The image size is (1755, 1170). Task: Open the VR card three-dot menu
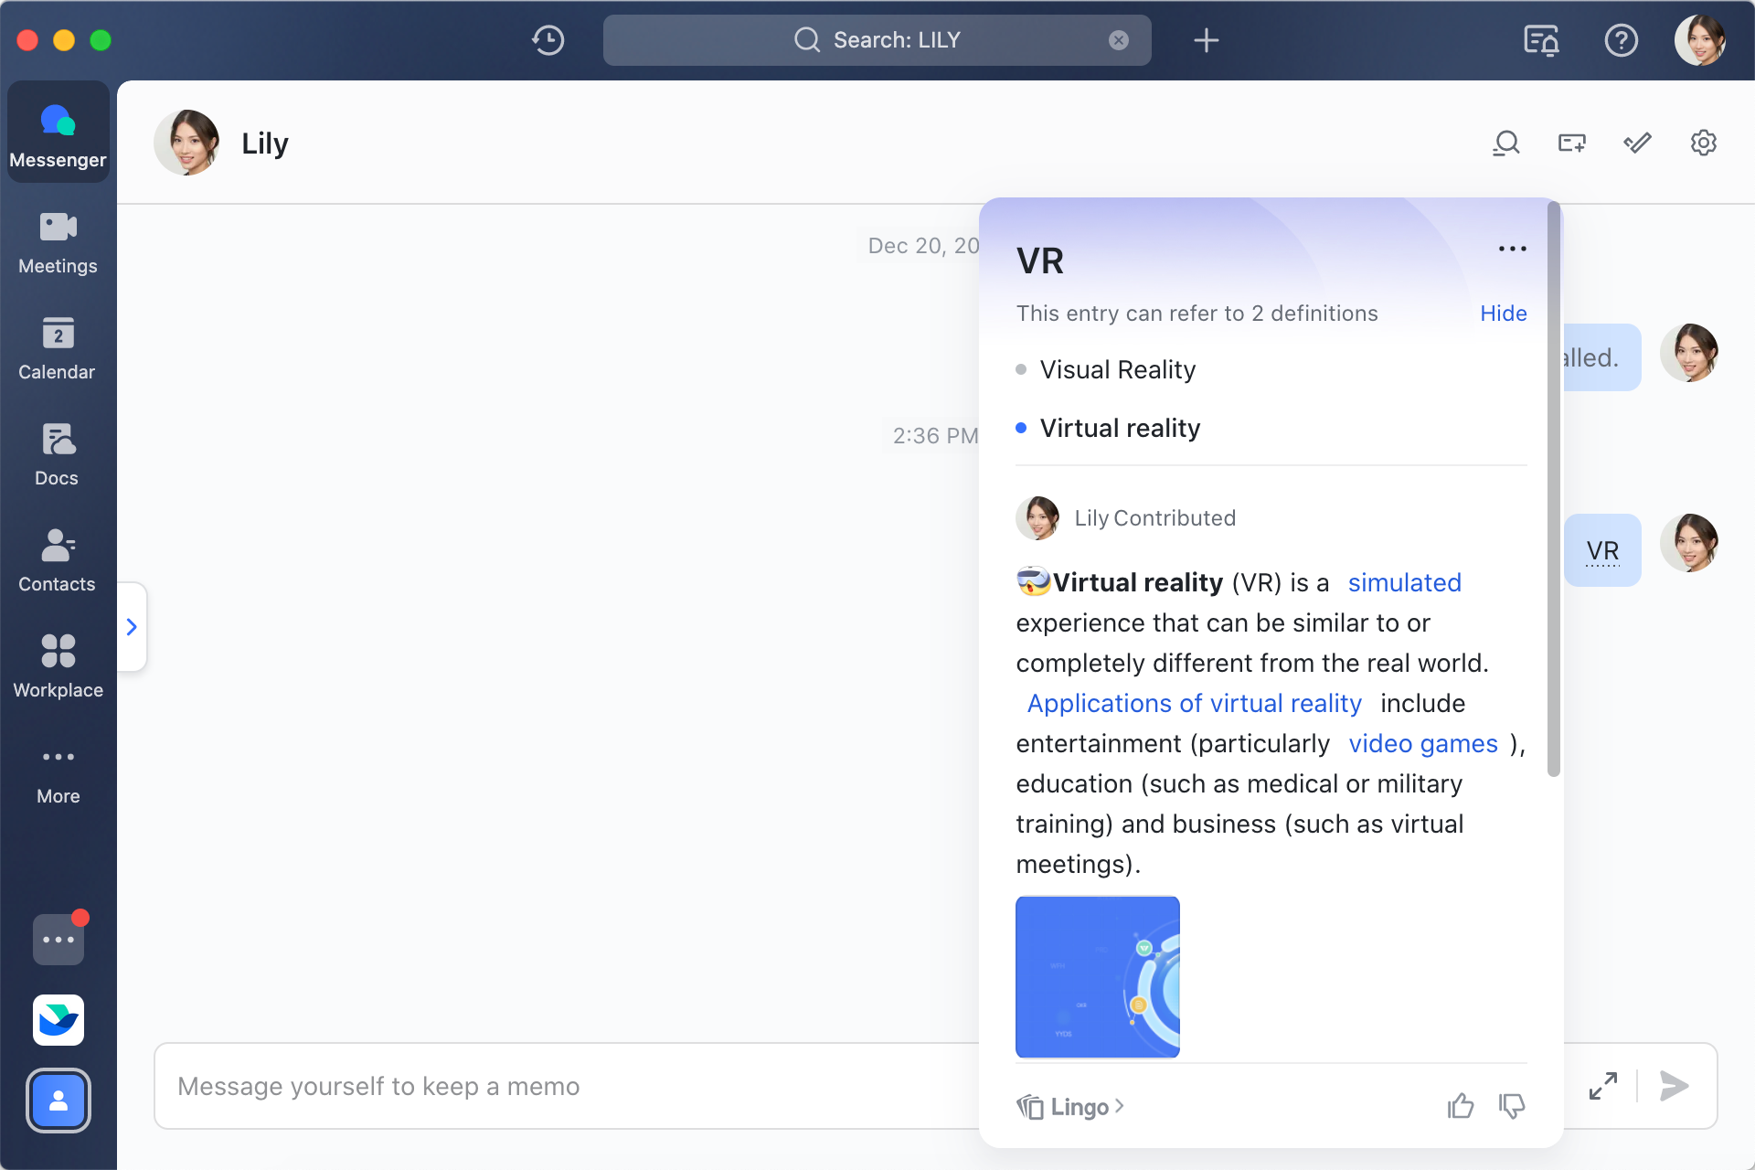(1512, 249)
